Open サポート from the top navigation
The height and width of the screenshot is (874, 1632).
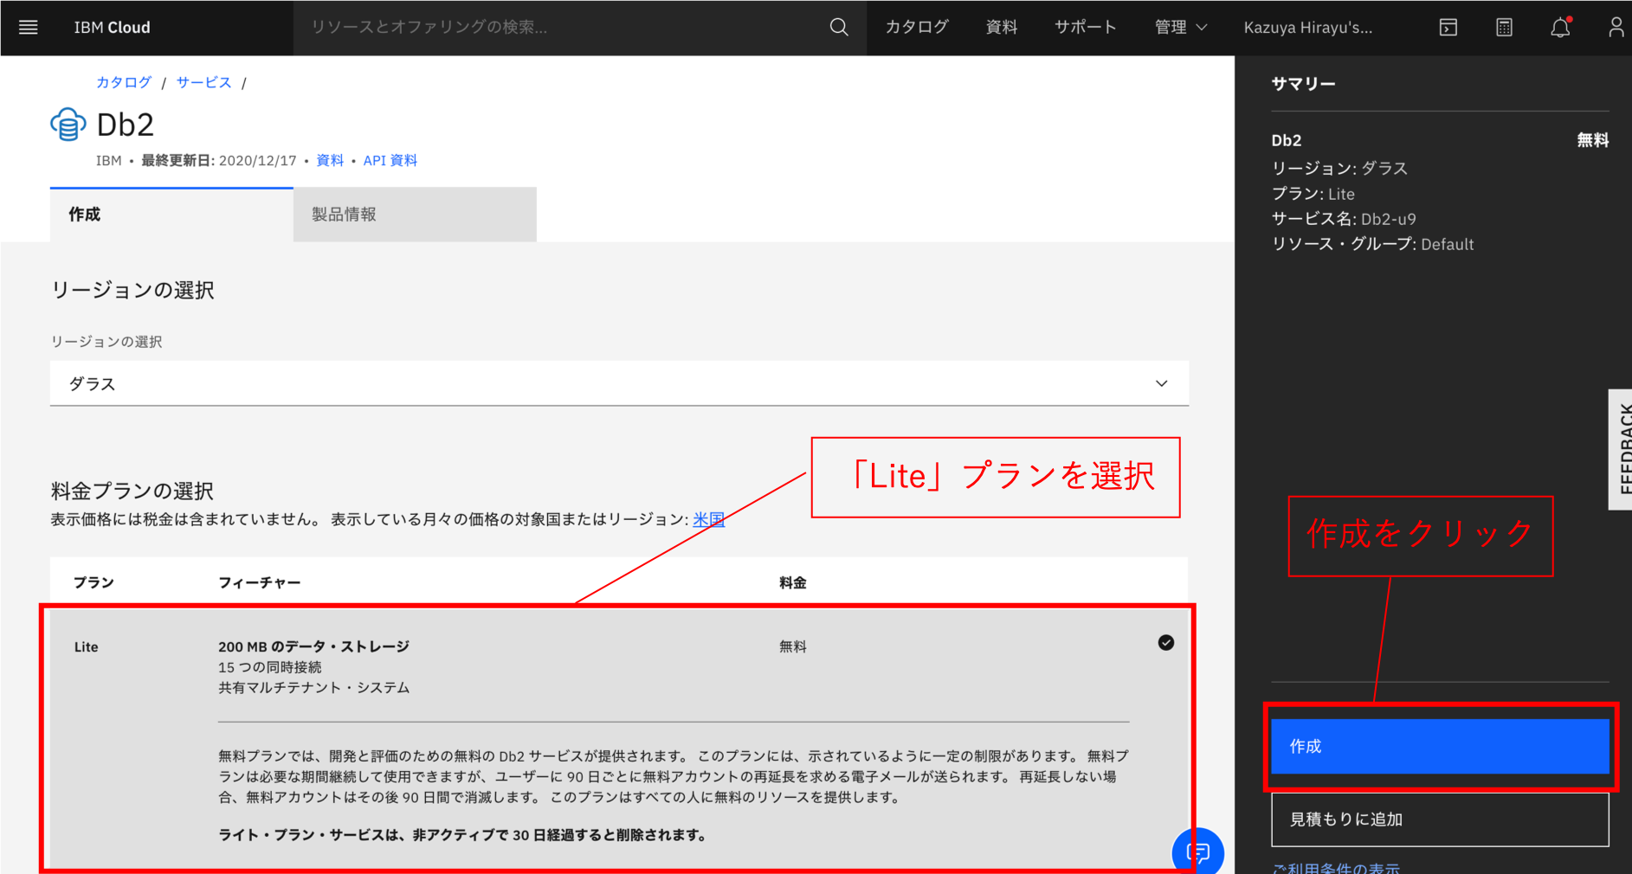1085,27
